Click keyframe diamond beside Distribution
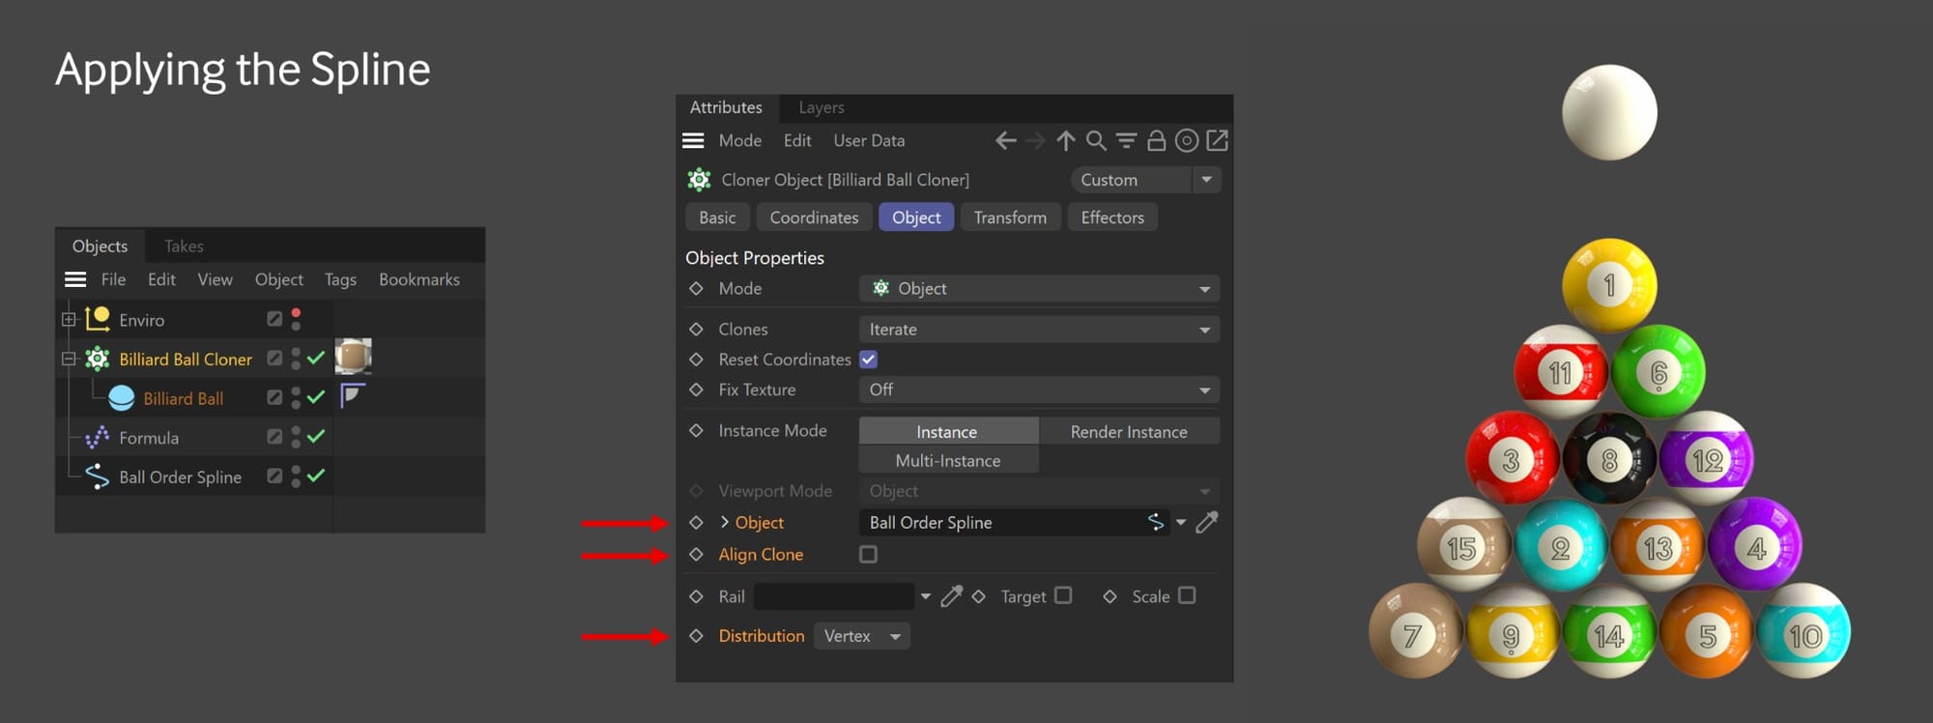The height and width of the screenshot is (723, 1933). [x=696, y=636]
